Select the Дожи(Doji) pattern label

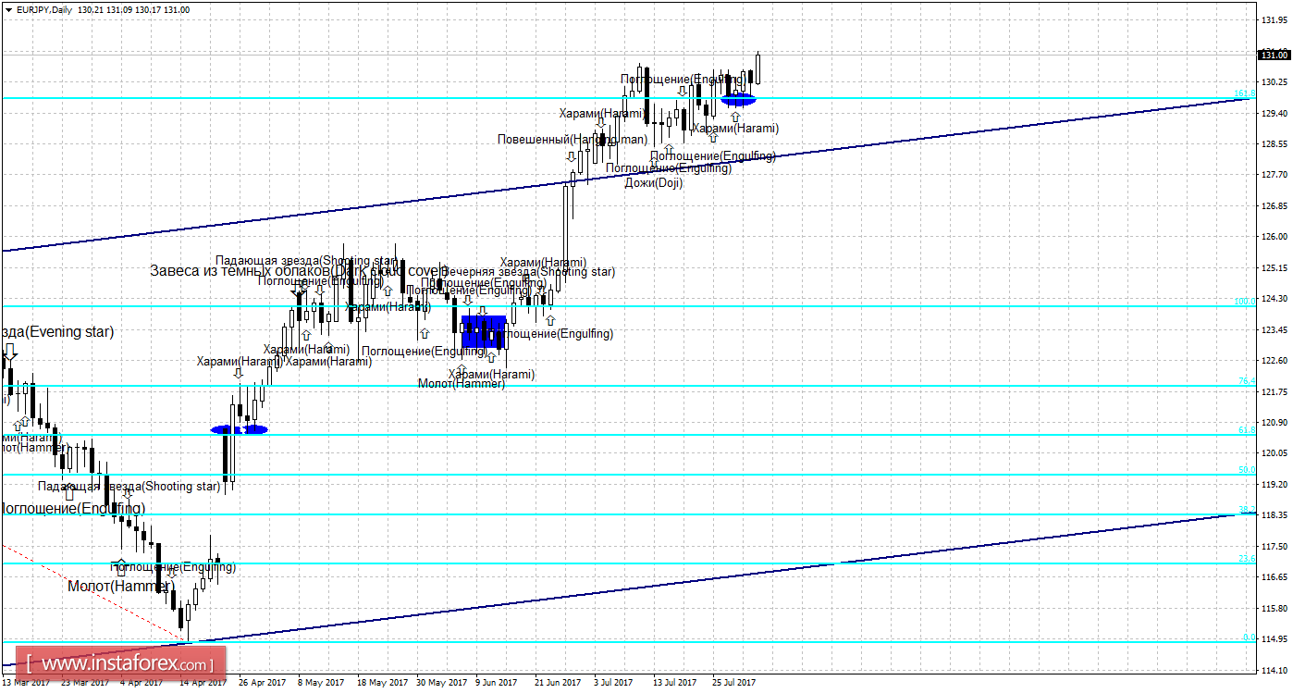click(654, 183)
